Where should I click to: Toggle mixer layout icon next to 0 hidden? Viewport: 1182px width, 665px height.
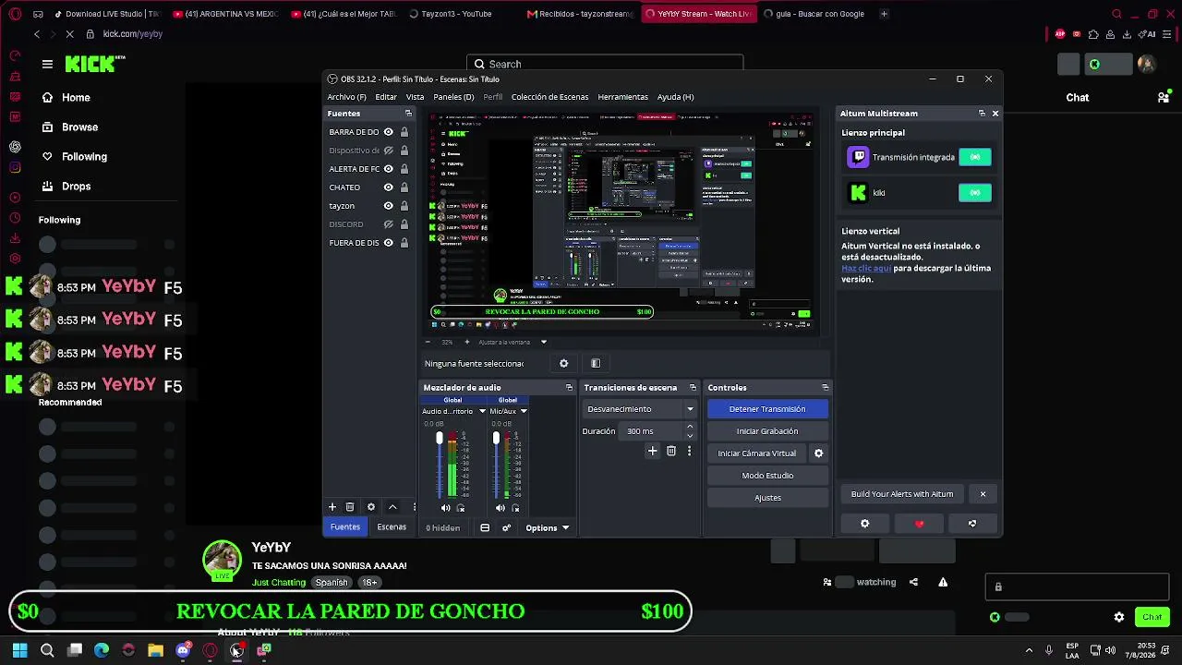coord(485,528)
